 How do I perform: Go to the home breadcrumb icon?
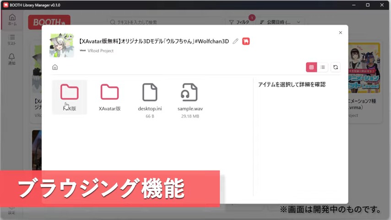point(55,67)
